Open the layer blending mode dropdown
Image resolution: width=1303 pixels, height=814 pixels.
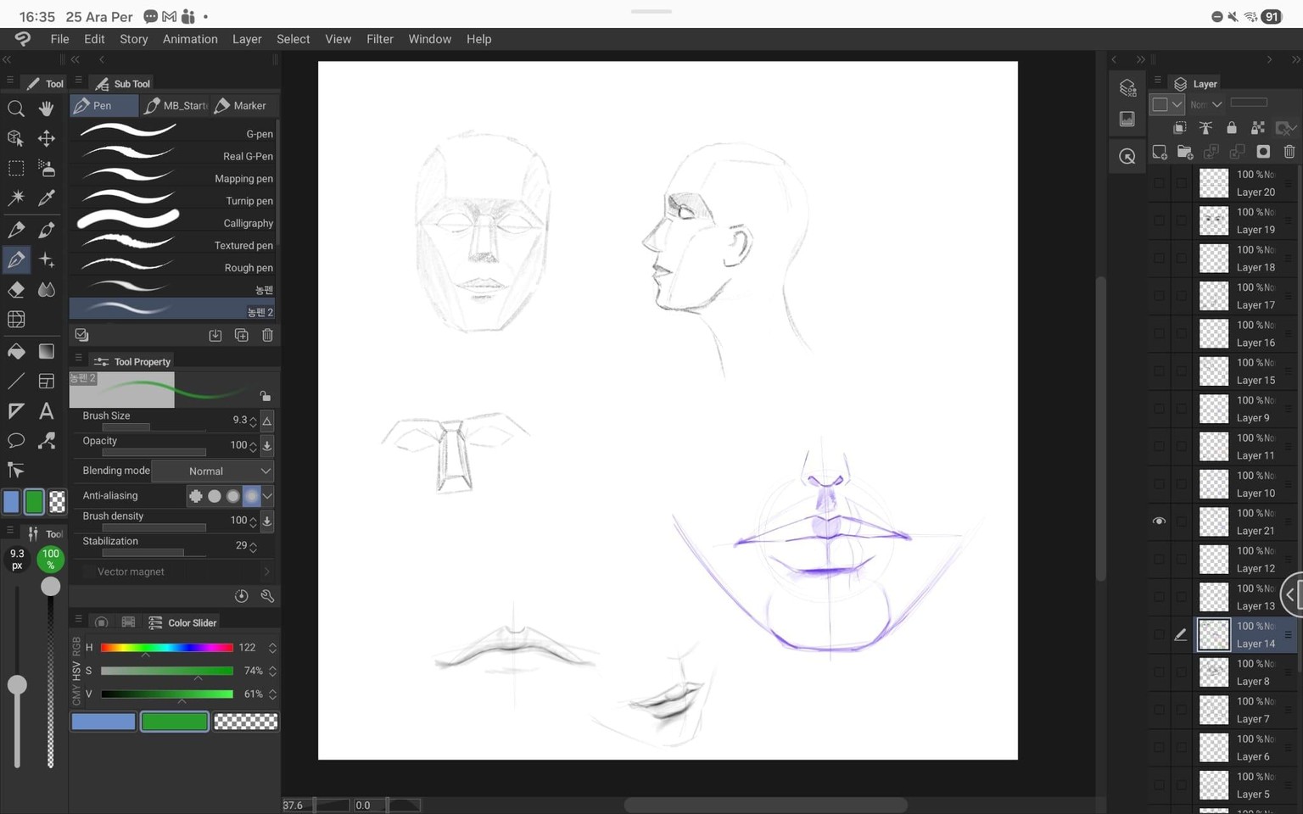coord(1205,104)
